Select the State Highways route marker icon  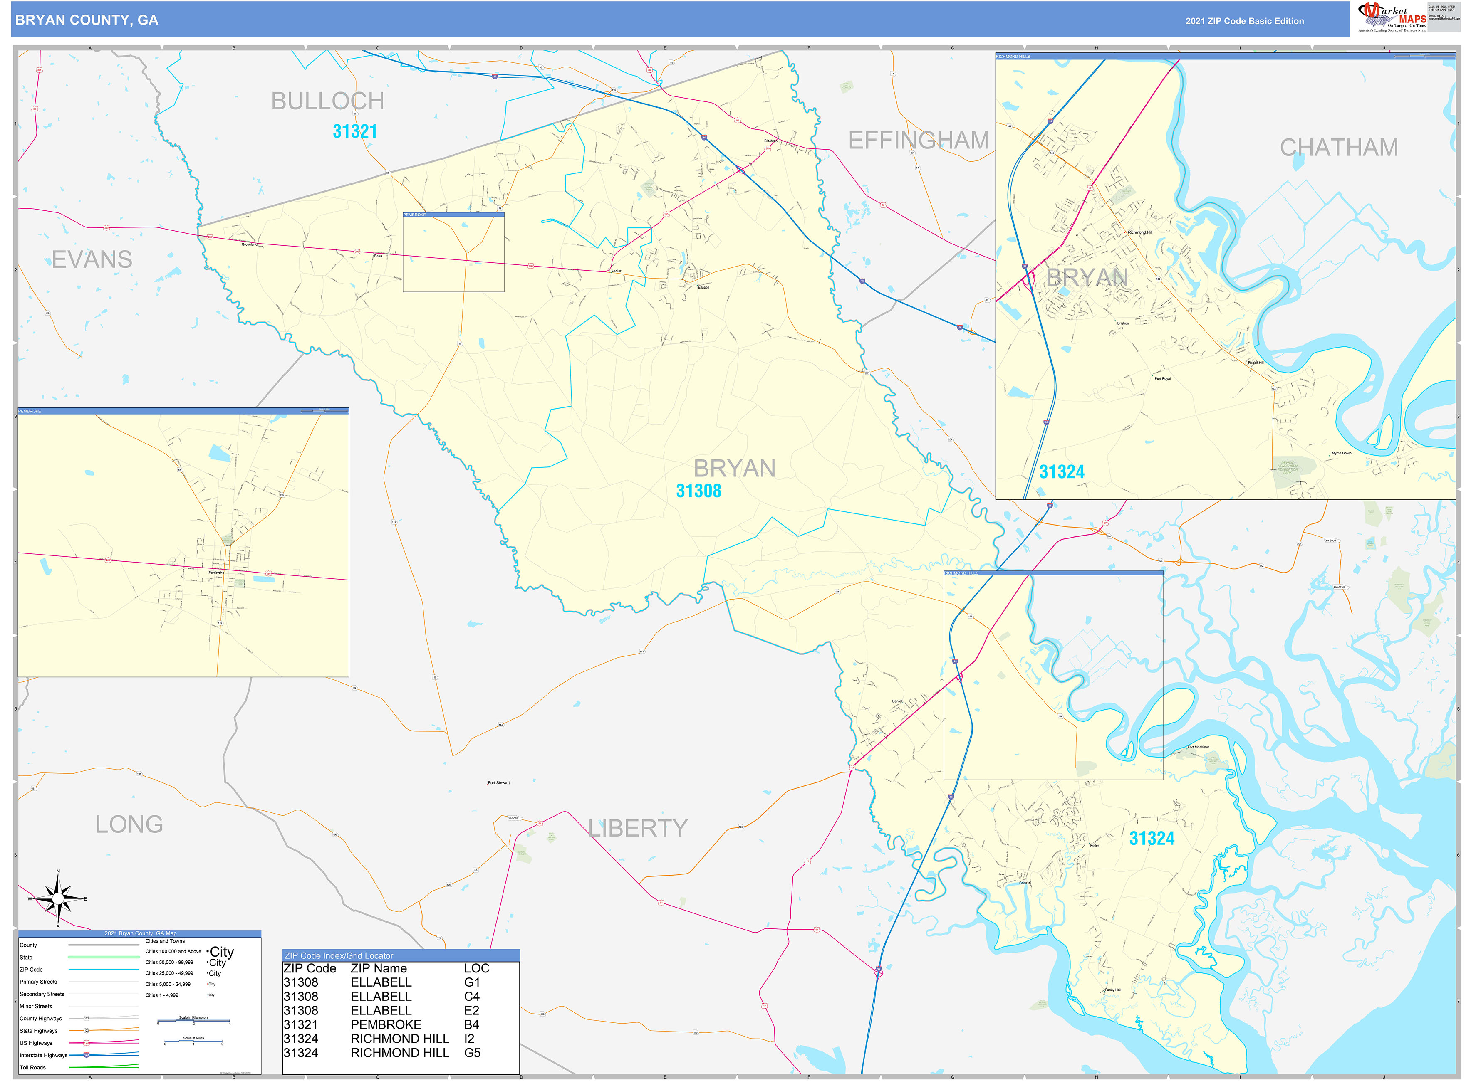86,1031
